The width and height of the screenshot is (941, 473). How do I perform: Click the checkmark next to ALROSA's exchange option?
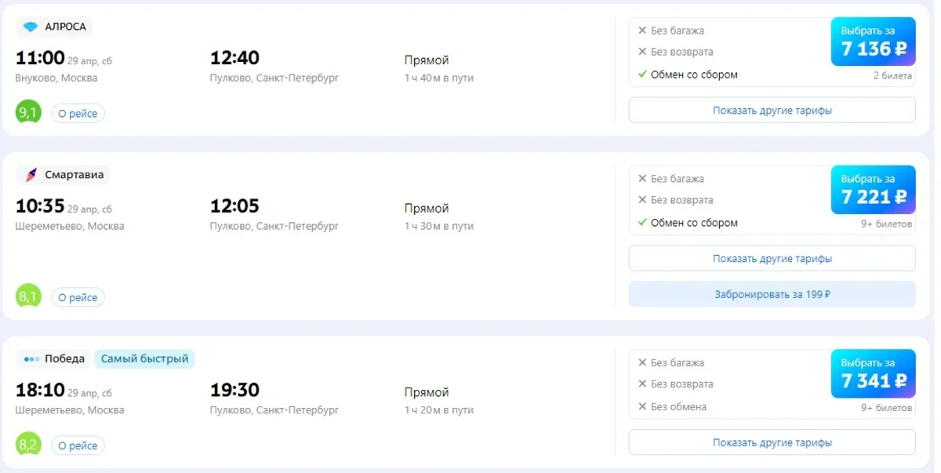pos(642,75)
